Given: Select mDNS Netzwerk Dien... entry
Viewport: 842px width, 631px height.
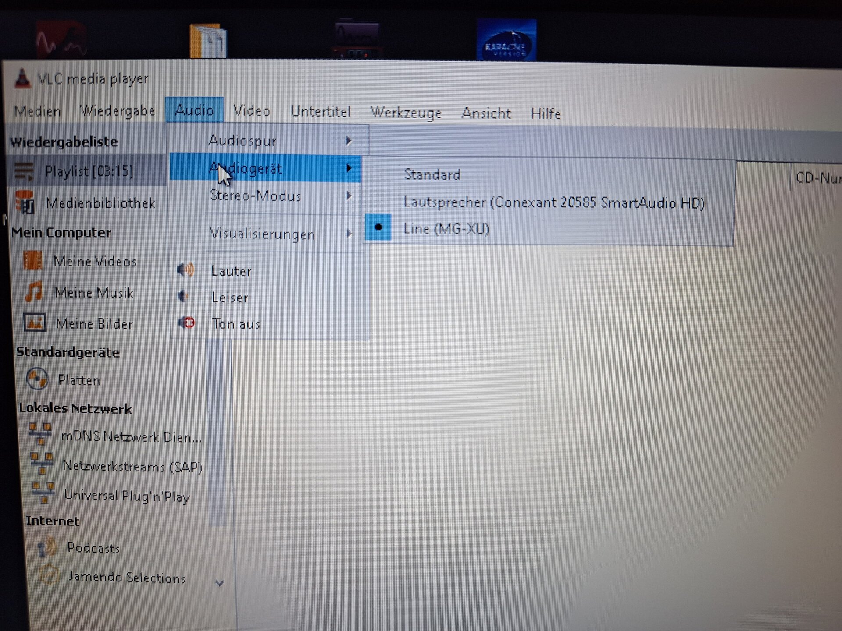Looking at the screenshot, I should click(x=131, y=436).
